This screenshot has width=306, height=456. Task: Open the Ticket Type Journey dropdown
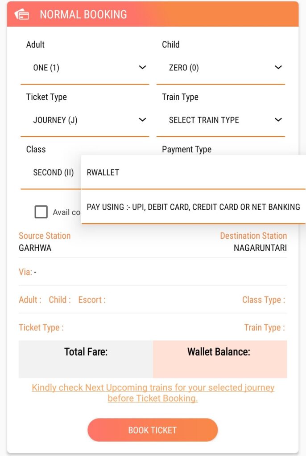pos(85,120)
